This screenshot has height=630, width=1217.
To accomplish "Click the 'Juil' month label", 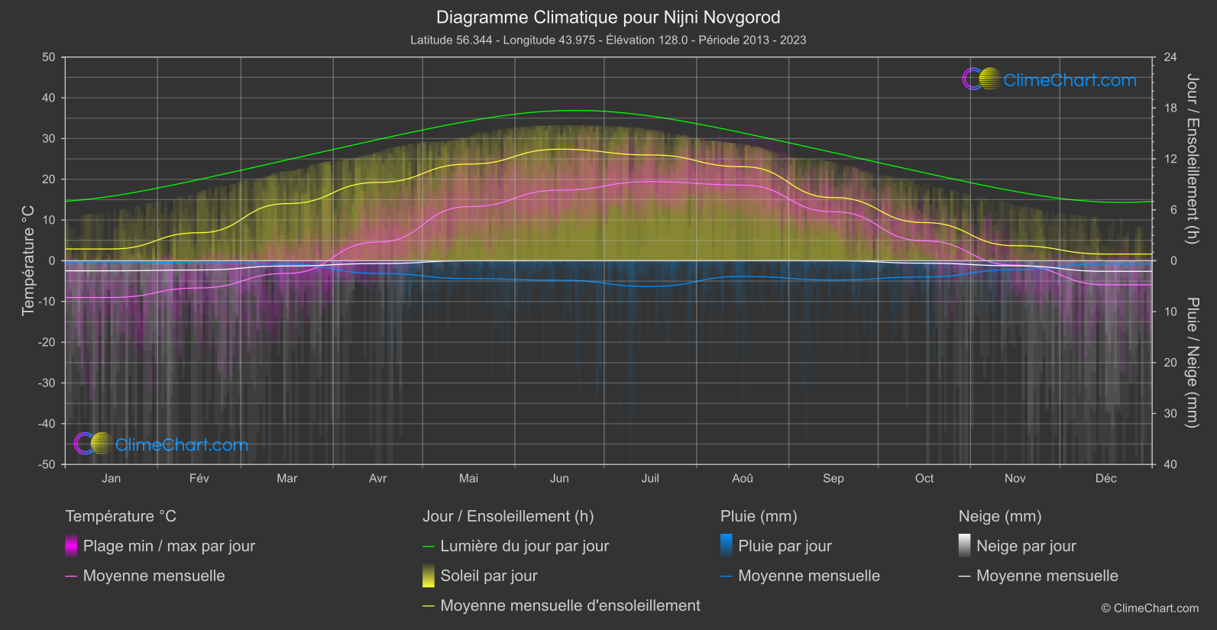I will [x=650, y=478].
